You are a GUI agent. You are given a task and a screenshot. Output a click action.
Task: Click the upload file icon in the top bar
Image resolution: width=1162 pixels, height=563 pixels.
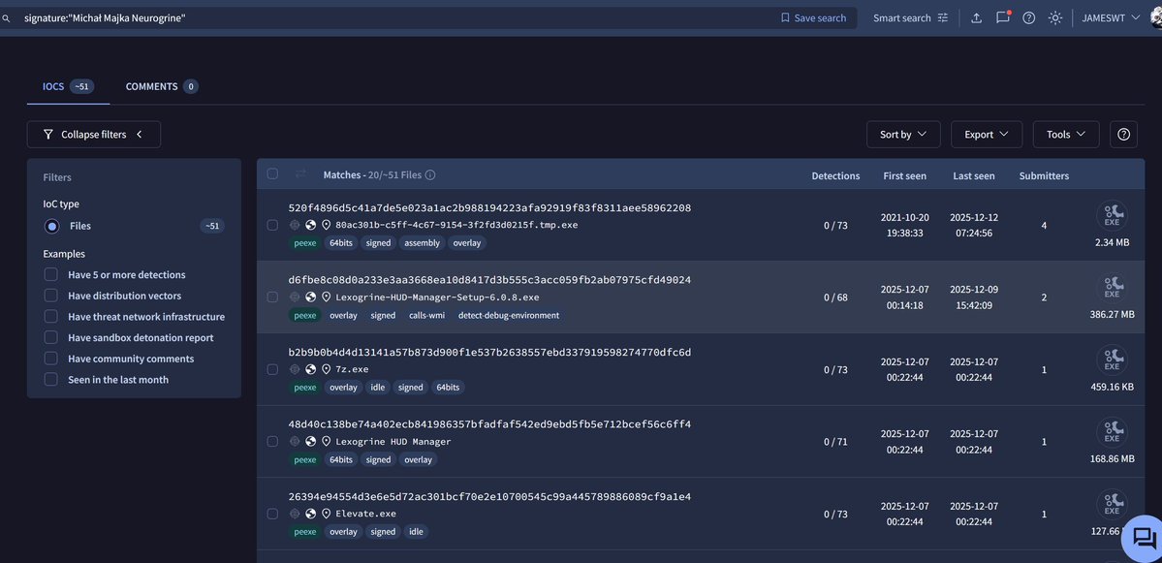click(x=977, y=17)
